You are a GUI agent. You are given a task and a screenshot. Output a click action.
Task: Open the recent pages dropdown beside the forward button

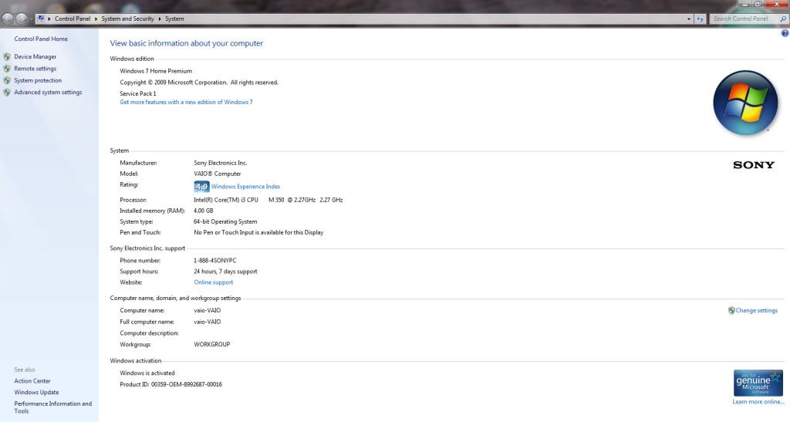pyautogui.click(x=32, y=19)
